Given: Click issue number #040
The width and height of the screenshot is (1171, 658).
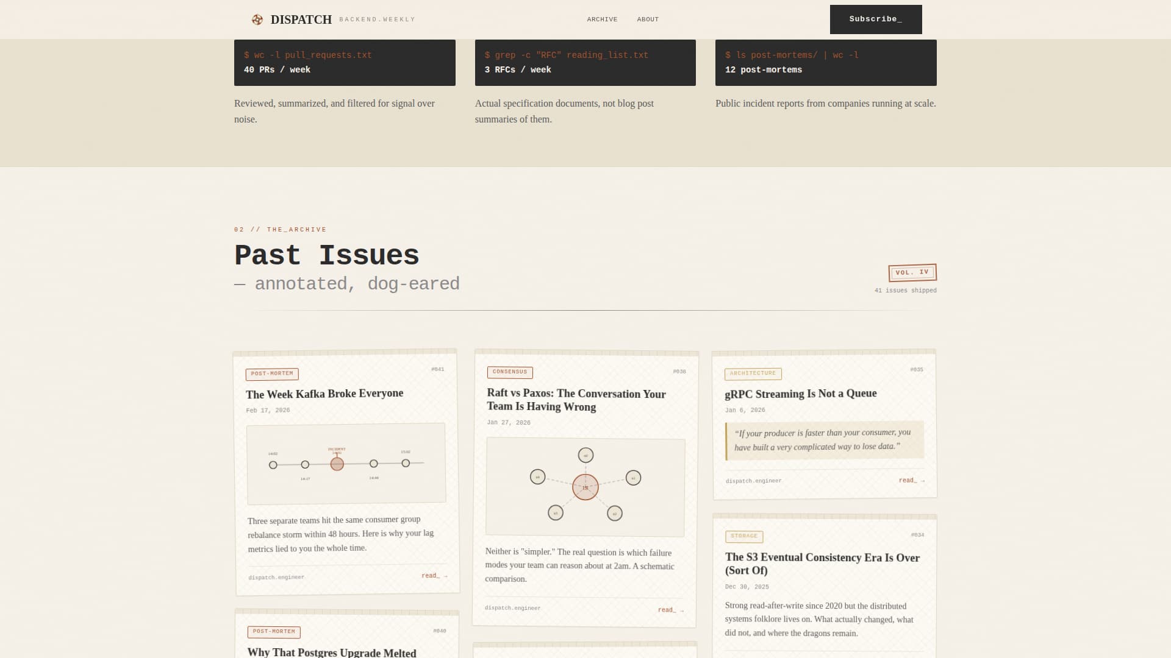Looking at the screenshot, I should pyautogui.click(x=440, y=631).
